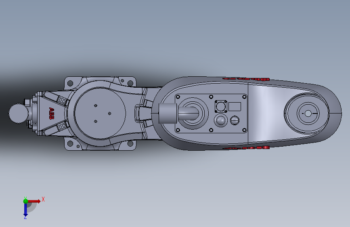Select the large circular cover with three holes
Viewport: 350px width, 227px height.
100,113
